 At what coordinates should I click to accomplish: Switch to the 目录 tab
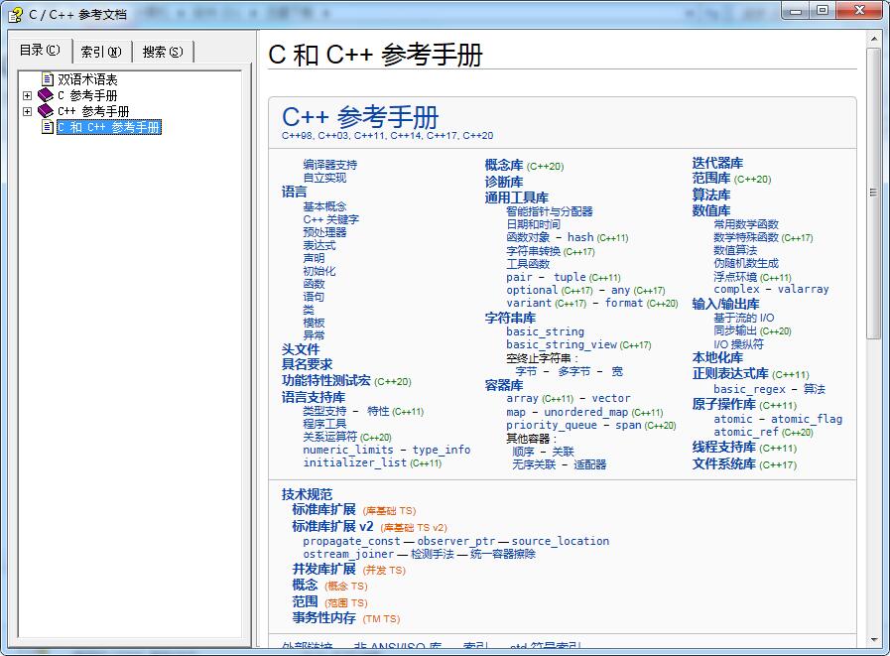pyautogui.click(x=40, y=50)
